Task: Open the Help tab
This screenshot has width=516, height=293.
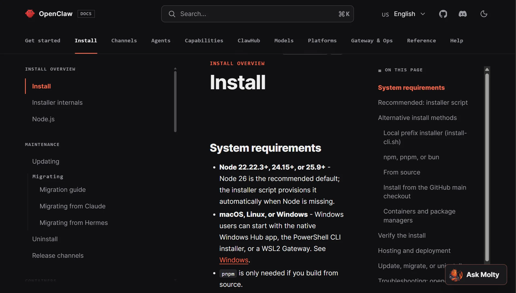Action: 457,40
